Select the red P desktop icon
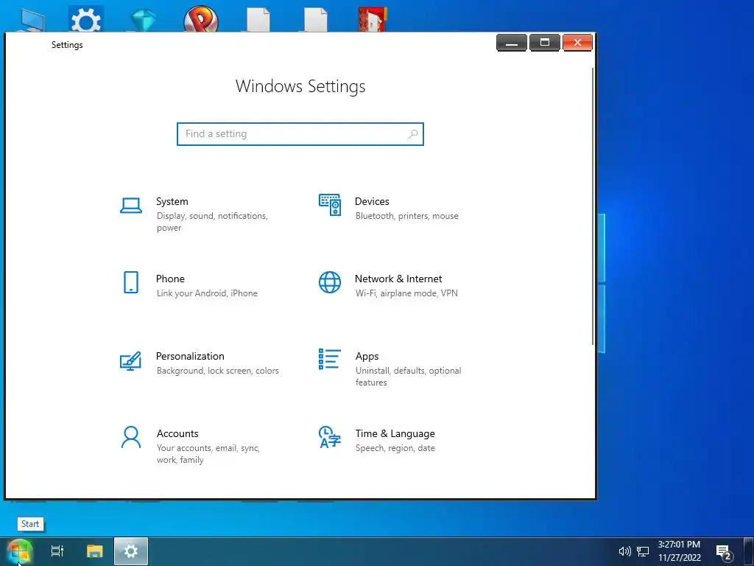 [201, 19]
